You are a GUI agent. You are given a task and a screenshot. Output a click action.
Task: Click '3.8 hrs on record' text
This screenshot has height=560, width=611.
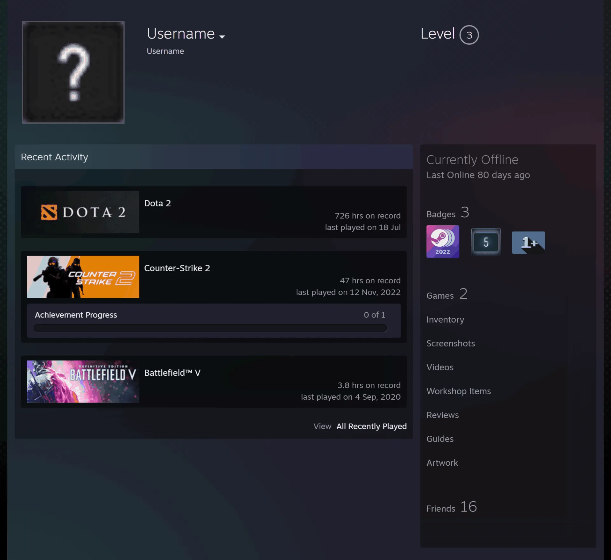point(369,385)
